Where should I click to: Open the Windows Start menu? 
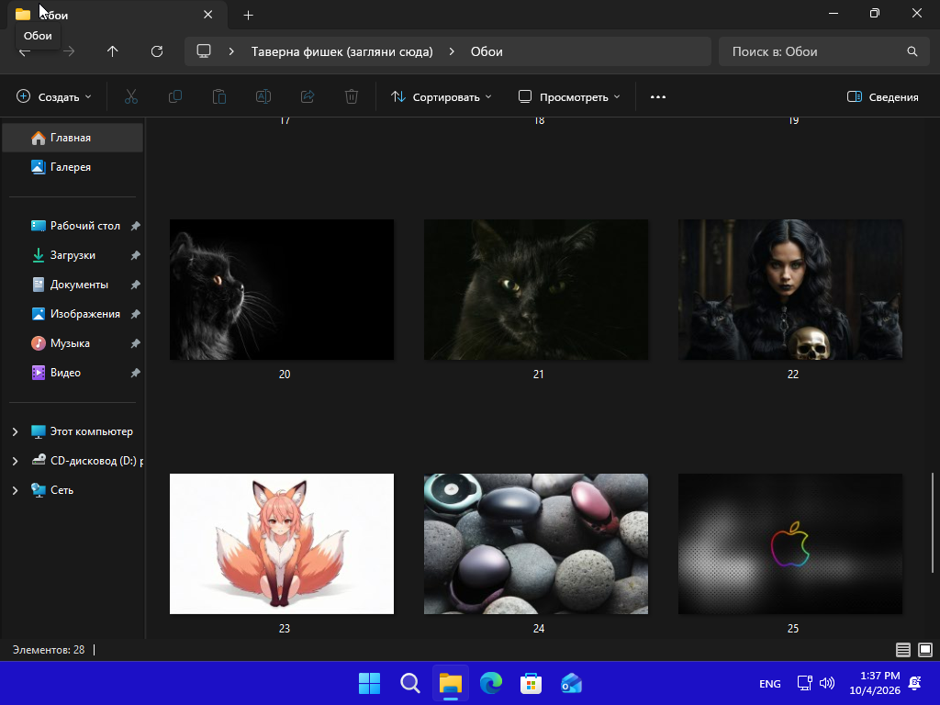pos(369,683)
